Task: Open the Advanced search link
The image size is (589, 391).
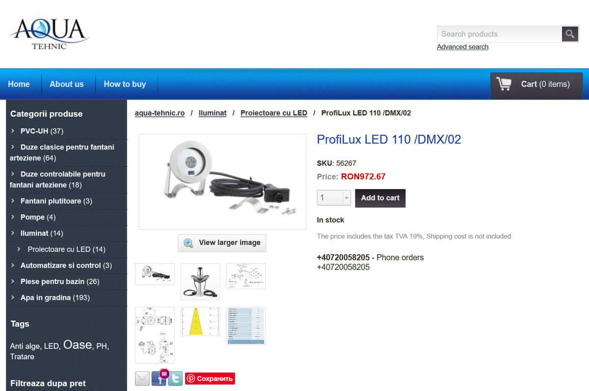Action: pyautogui.click(x=462, y=47)
